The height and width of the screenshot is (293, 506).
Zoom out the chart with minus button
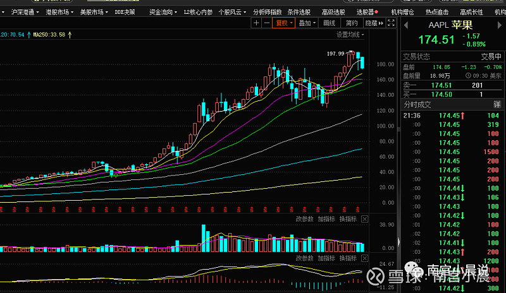tap(266, 23)
